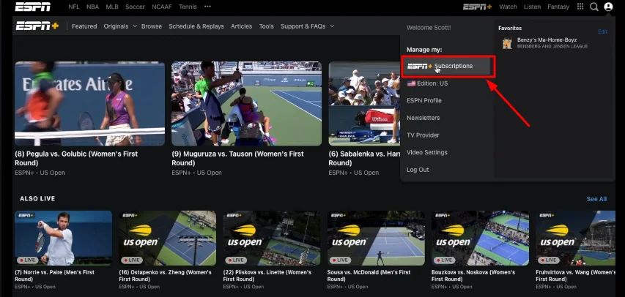
Task: Open the Tools tab
Action: pos(266,26)
